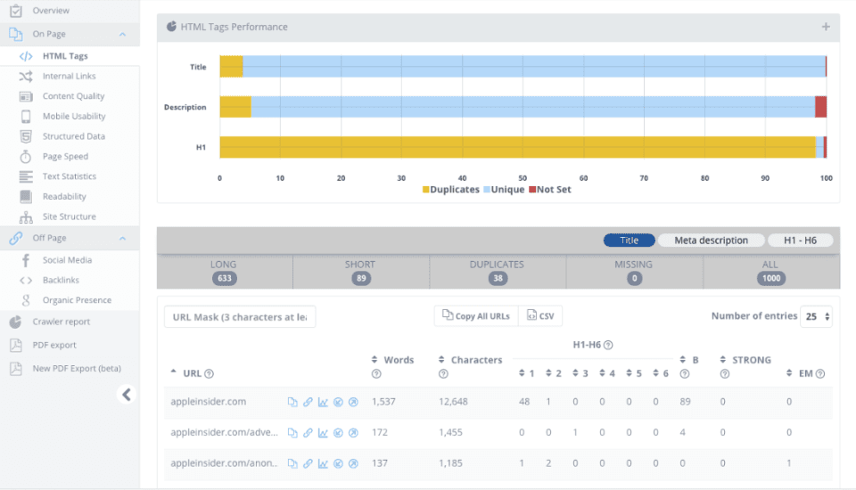This screenshot has height=490, width=856.
Task: Go to Site Structure in sidebar
Action: coord(69,216)
